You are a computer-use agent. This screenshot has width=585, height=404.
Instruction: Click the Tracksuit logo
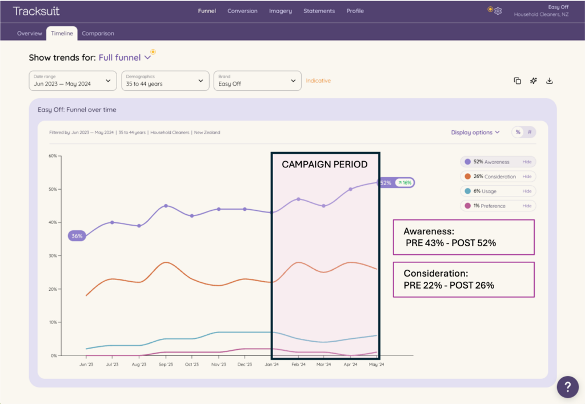click(x=36, y=11)
